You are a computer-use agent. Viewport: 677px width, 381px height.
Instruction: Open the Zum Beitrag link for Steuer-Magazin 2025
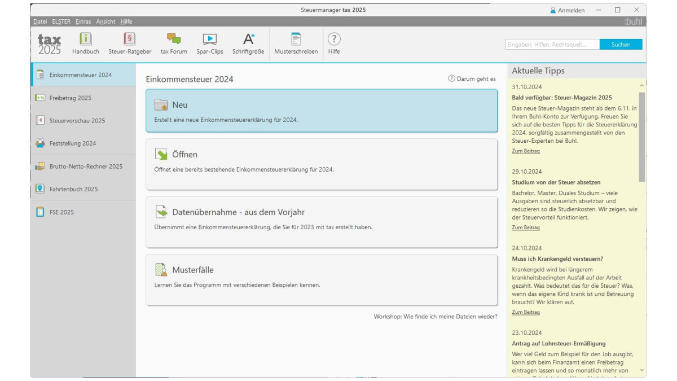tap(525, 151)
